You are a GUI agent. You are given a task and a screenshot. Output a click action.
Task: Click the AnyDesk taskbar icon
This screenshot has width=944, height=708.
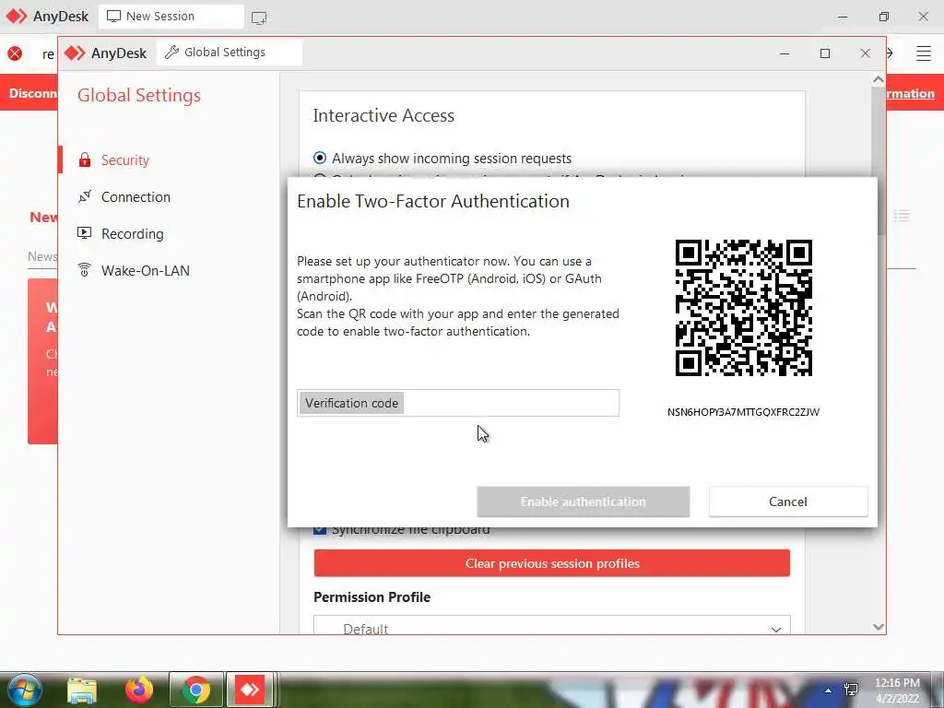(250, 690)
